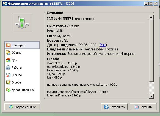Request contact data with Запрос данных

22,107
